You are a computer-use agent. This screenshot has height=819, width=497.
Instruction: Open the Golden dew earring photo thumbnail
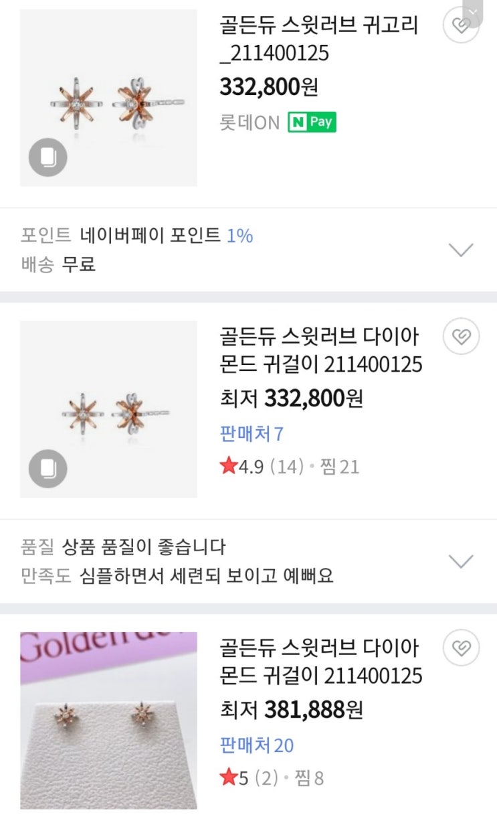[x=108, y=721]
